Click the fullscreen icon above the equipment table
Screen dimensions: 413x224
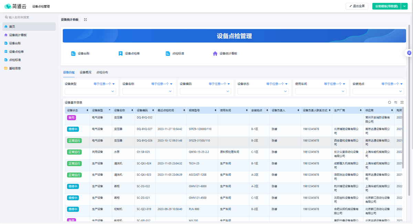(x=402, y=102)
